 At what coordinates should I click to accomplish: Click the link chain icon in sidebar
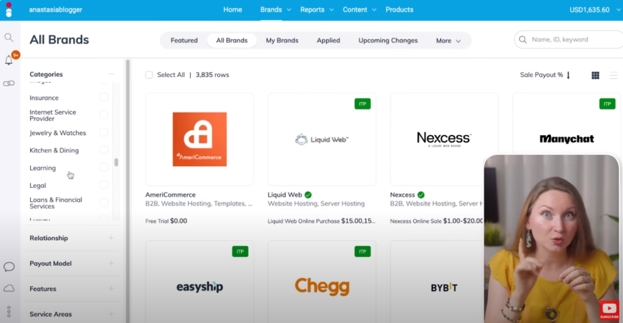pyautogui.click(x=9, y=83)
